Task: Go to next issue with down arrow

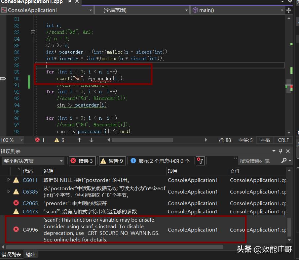Action: pos(91,140)
